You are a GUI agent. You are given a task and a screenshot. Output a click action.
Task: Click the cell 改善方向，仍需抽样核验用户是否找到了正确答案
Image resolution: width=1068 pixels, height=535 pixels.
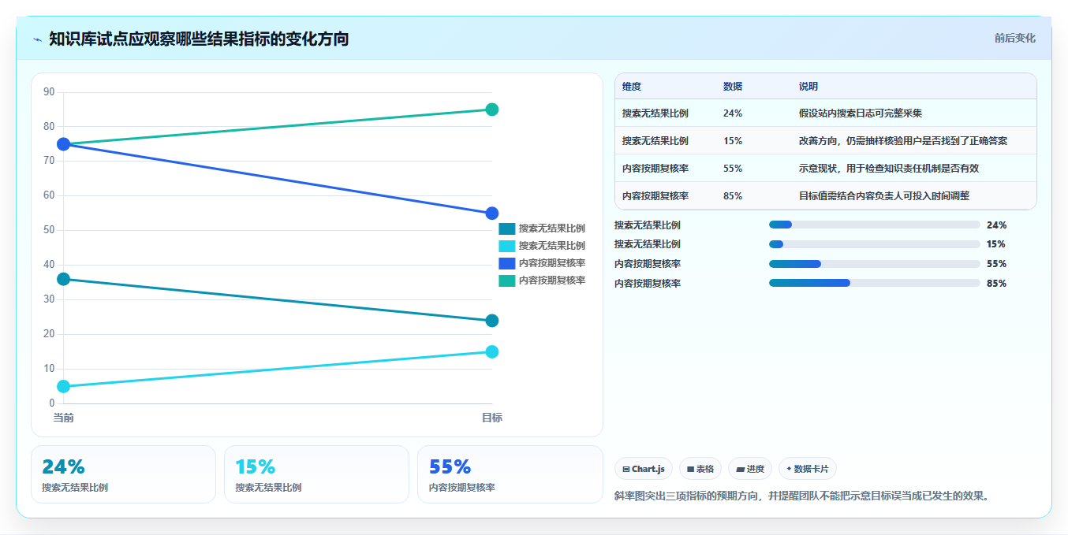point(903,141)
